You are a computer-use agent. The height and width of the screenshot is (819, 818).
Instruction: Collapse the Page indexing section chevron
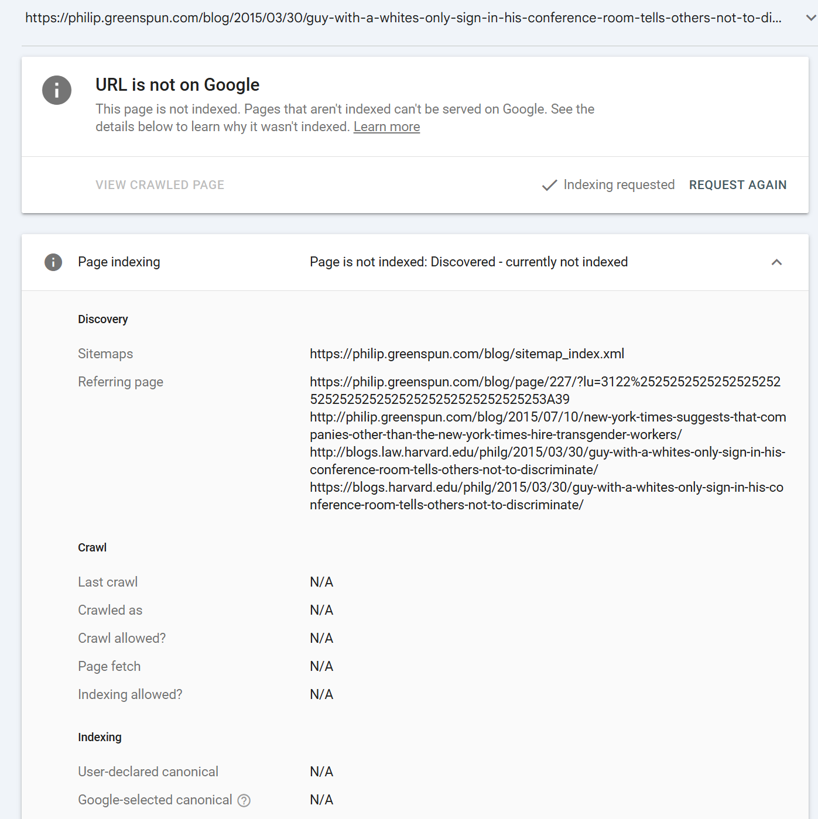pyautogui.click(x=776, y=262)
